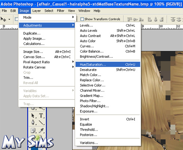Open Match Color... adjustment
The height and width of the screenshot is (150, 183).
108,75
